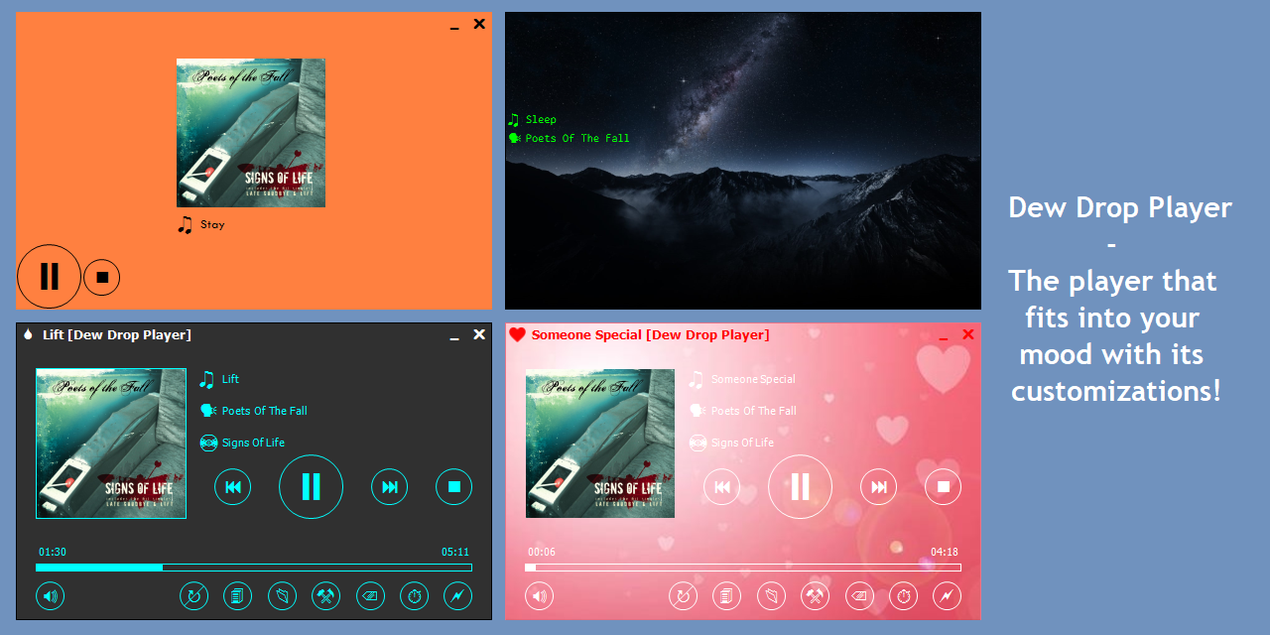This screenshot has height=635, width=1270.
Task: Open the folder browse icon in the pink player
Action: tap(771, 596)
